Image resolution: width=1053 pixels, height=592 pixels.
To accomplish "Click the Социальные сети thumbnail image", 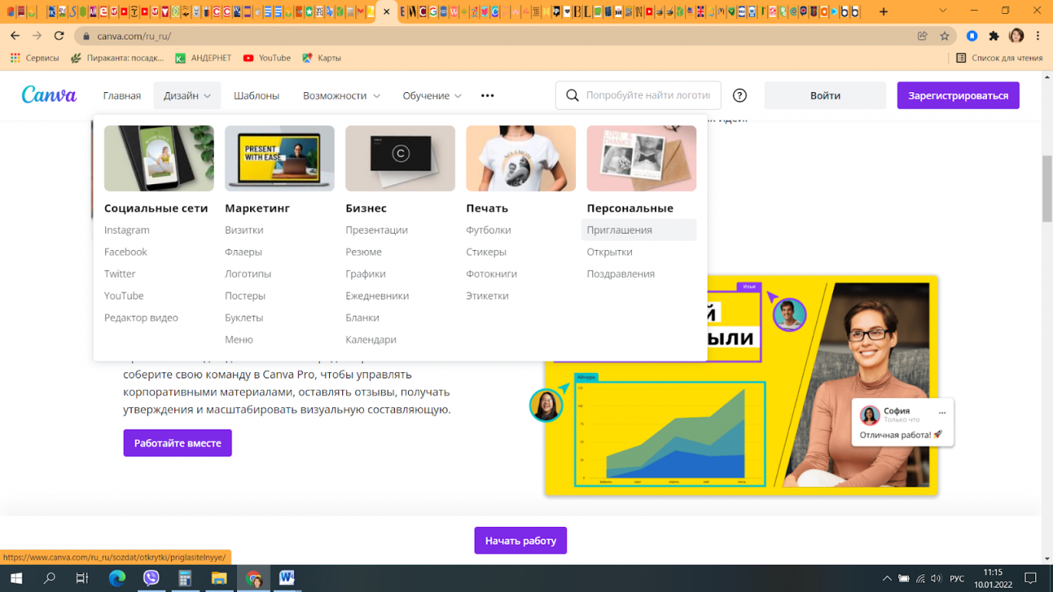I will click(x=159, y=159).
